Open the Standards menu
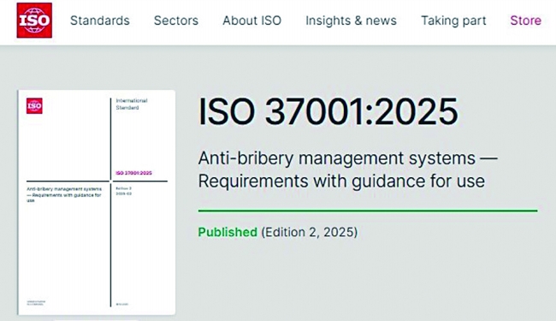 coord(100,21)
